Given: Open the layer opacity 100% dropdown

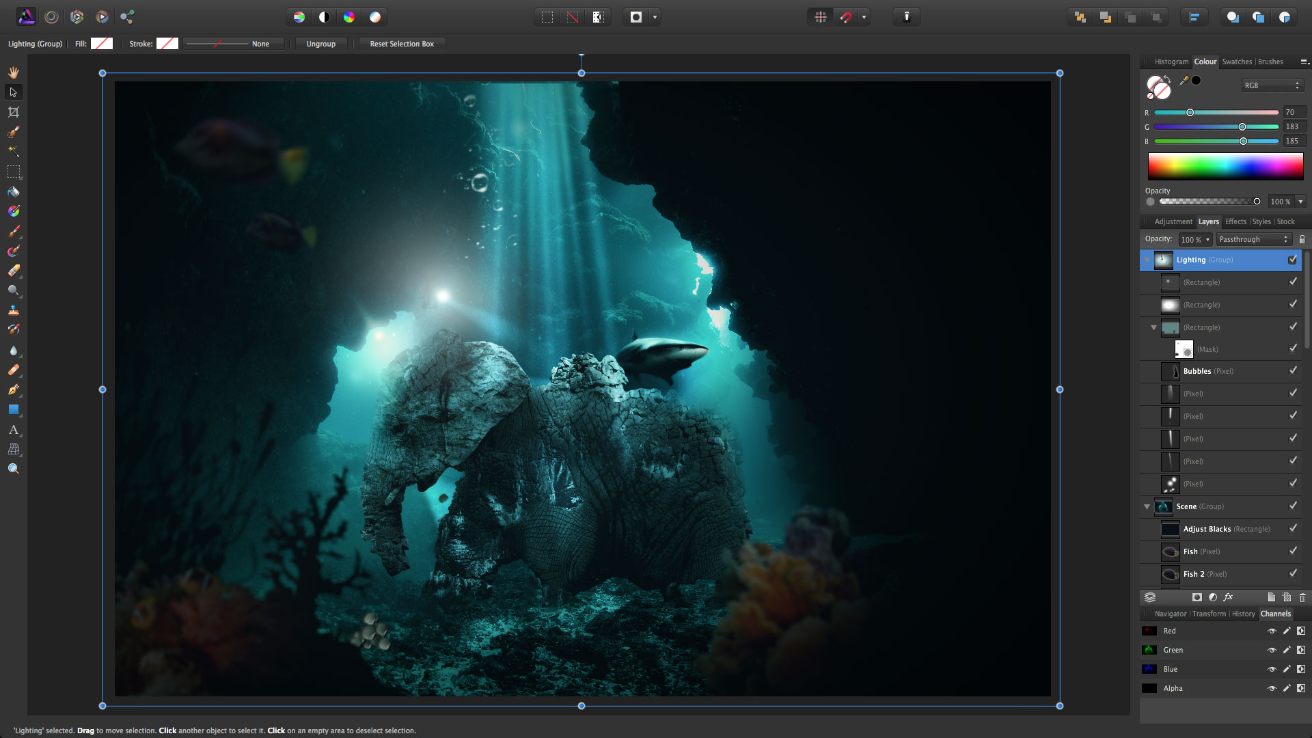Looking at the screenshot, I should click(x=1208, y=240).
